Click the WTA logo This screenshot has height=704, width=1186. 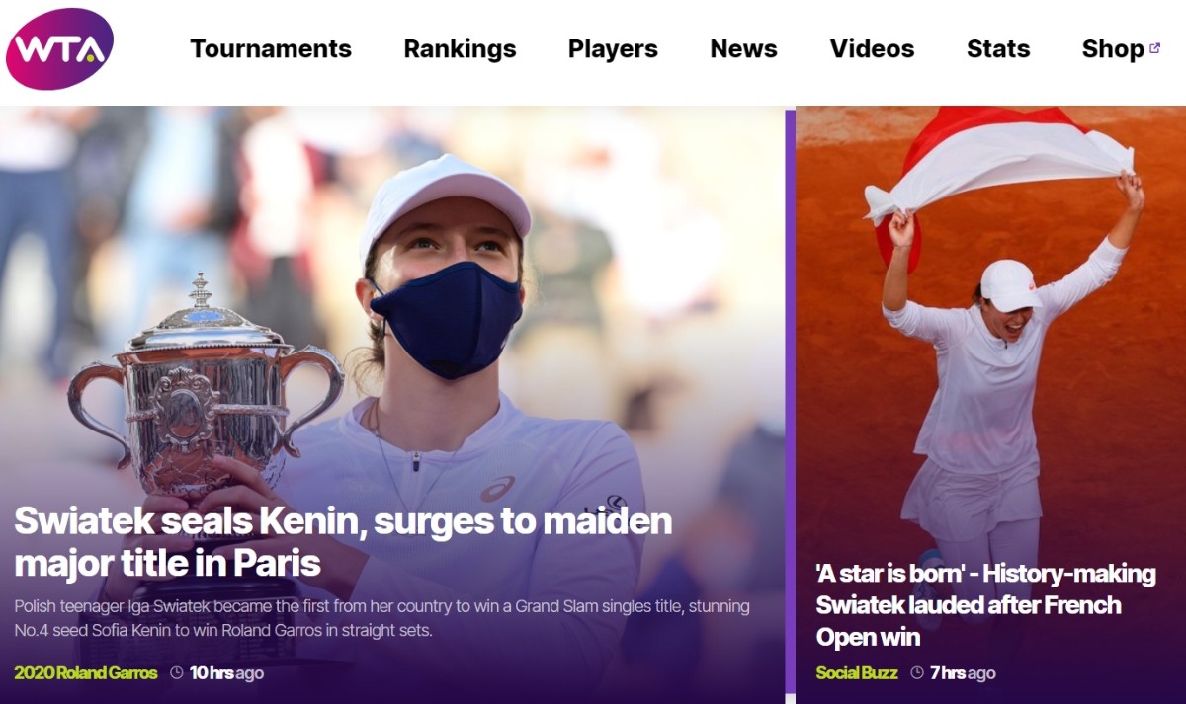click(x=59, y=48)
